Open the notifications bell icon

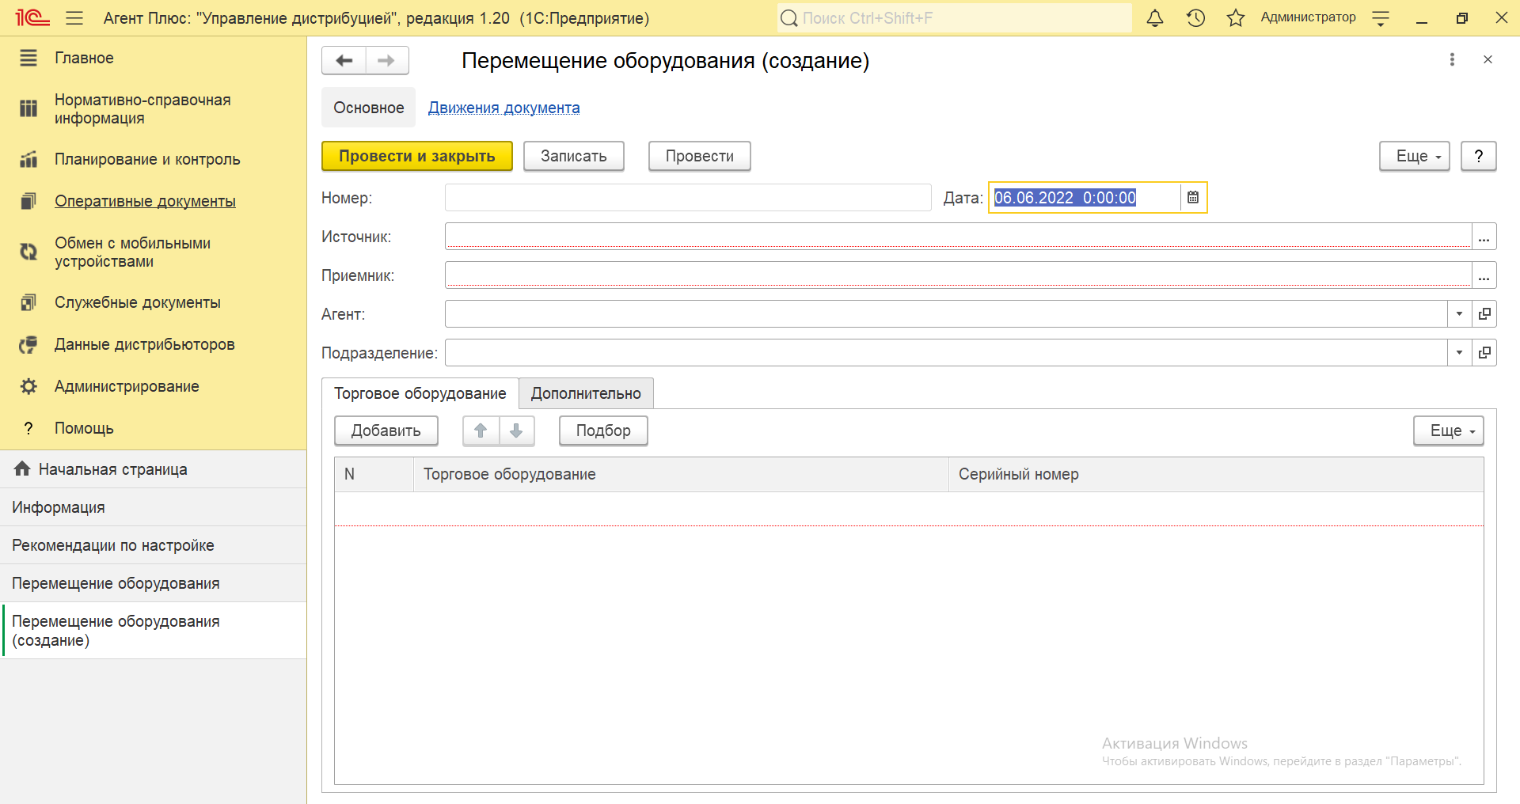pos(1155,18)
